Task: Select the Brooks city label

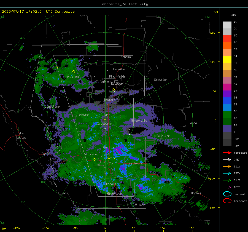Action: point(196,193)
